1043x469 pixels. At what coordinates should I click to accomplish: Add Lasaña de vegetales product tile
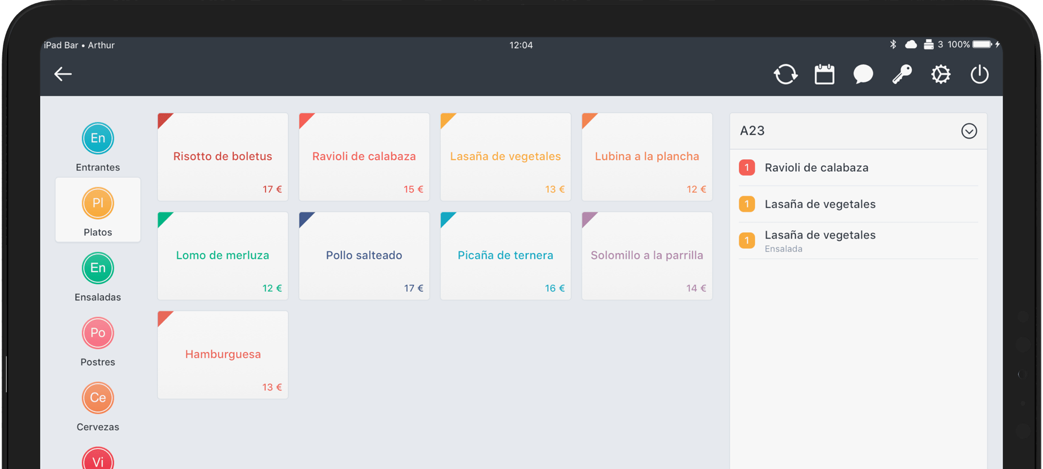coord(505,157)
